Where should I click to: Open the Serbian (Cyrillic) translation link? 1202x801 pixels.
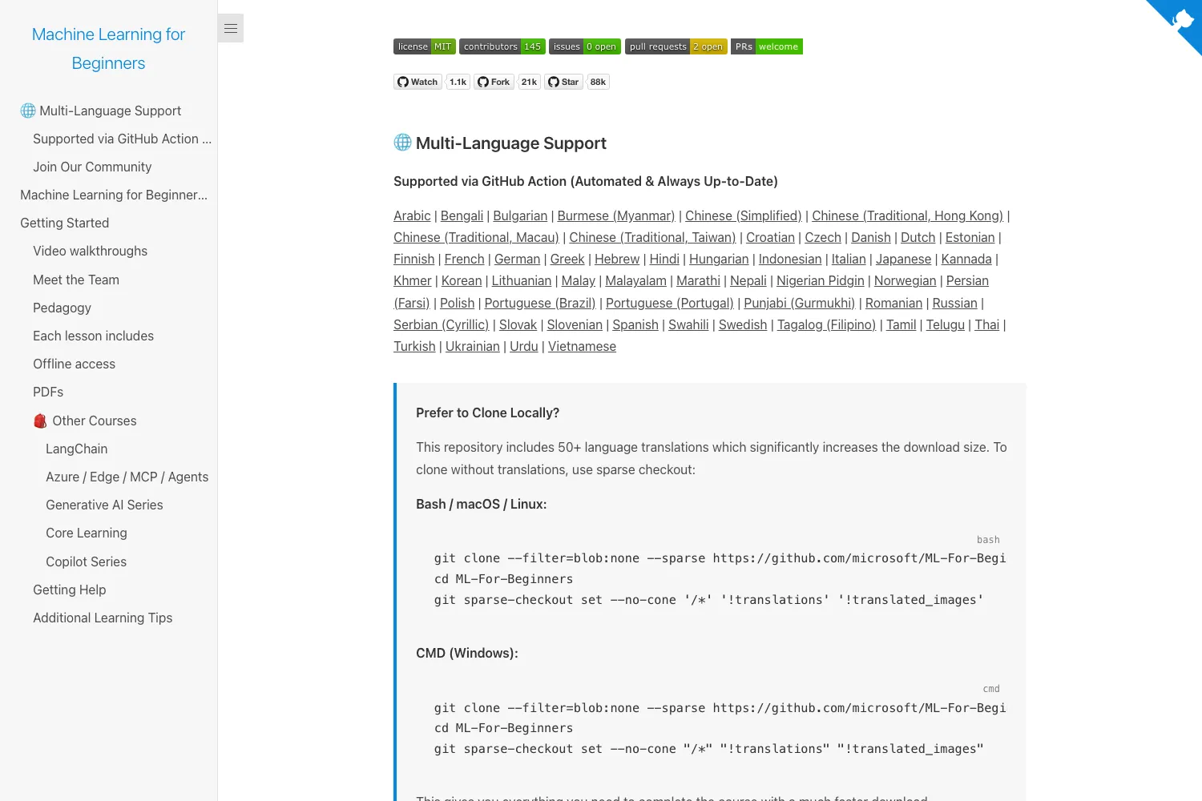tap(441, 324)
